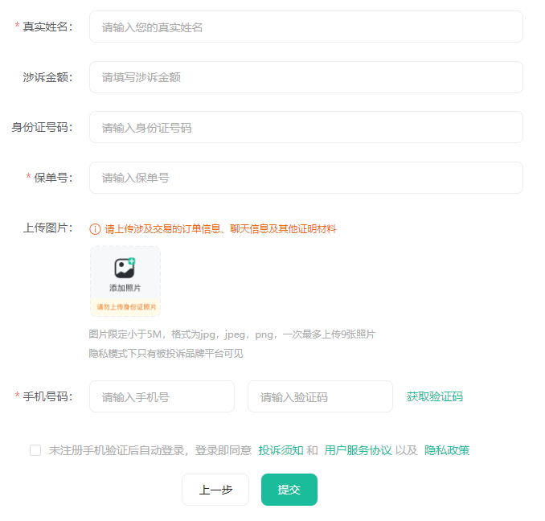545x521 pixels.
Task: Click the 请输入手机号 phone field
Action: click(162, 396)
